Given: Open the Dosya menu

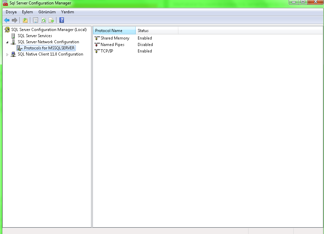Looking at the screenshot, I should (11, 12).
